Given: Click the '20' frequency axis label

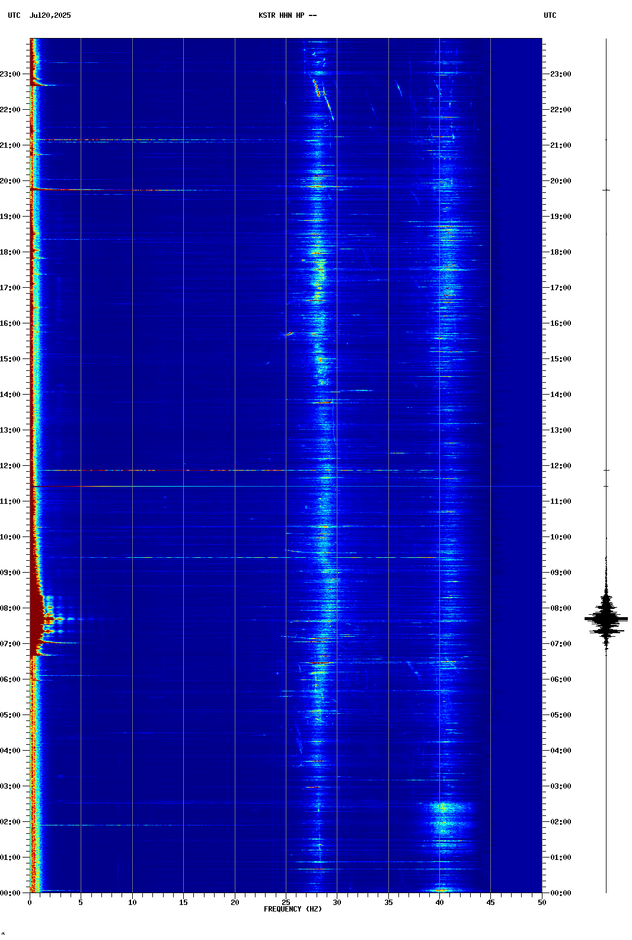Looking at the screenshot, I should (235, 903).
